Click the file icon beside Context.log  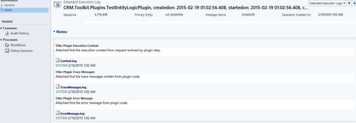click(x=57, y=60)
